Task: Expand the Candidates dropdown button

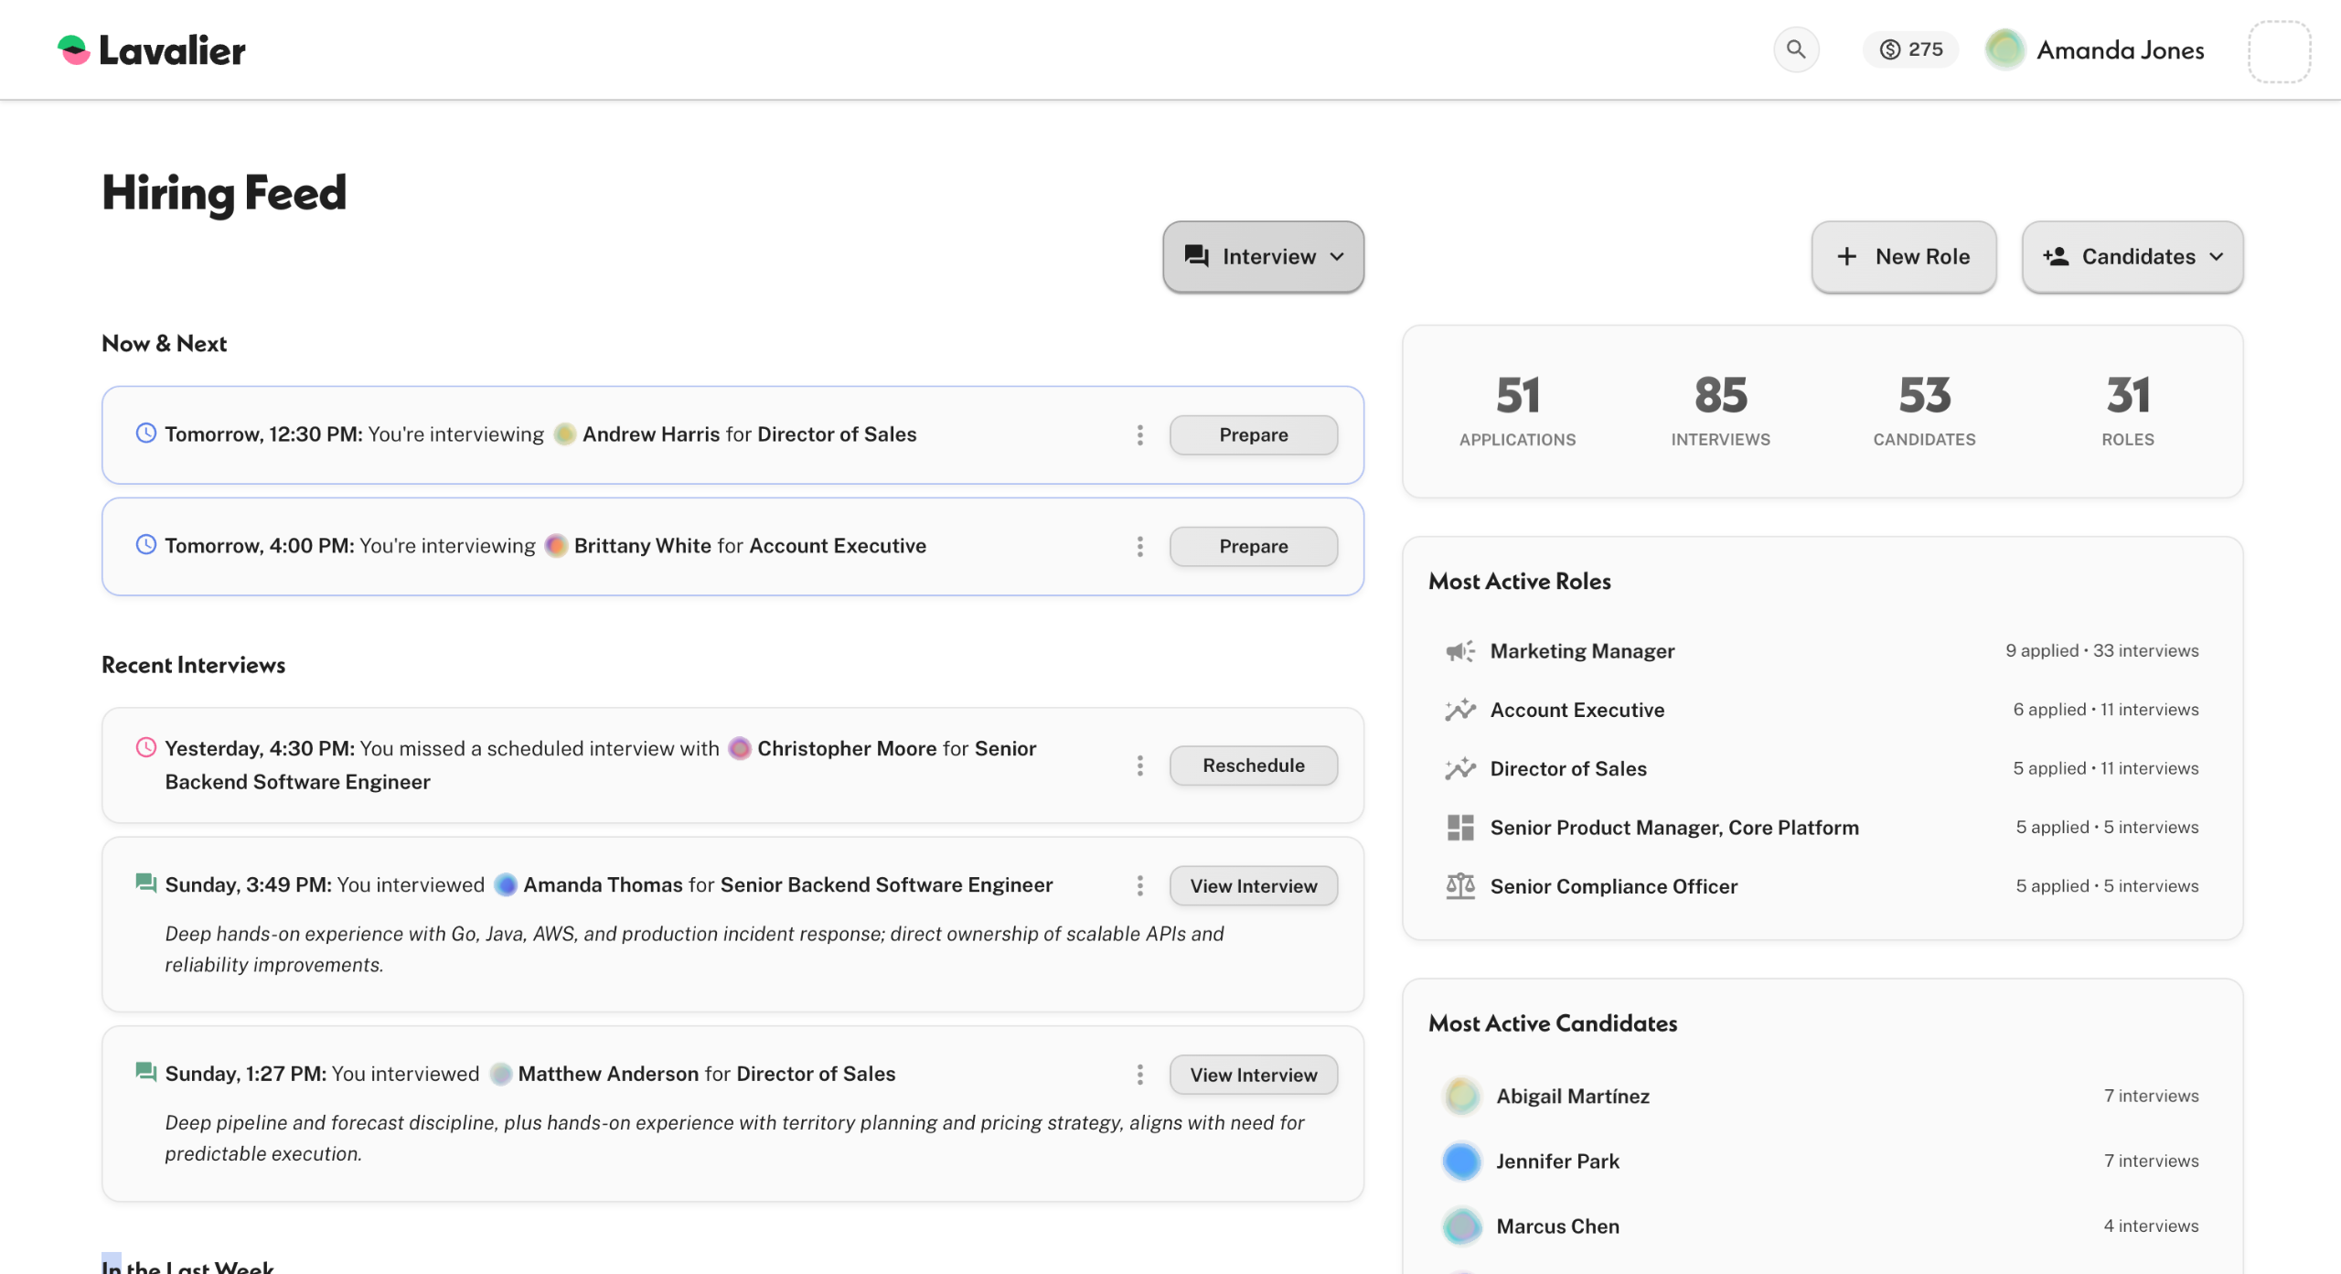Action: pos(2132,257)
